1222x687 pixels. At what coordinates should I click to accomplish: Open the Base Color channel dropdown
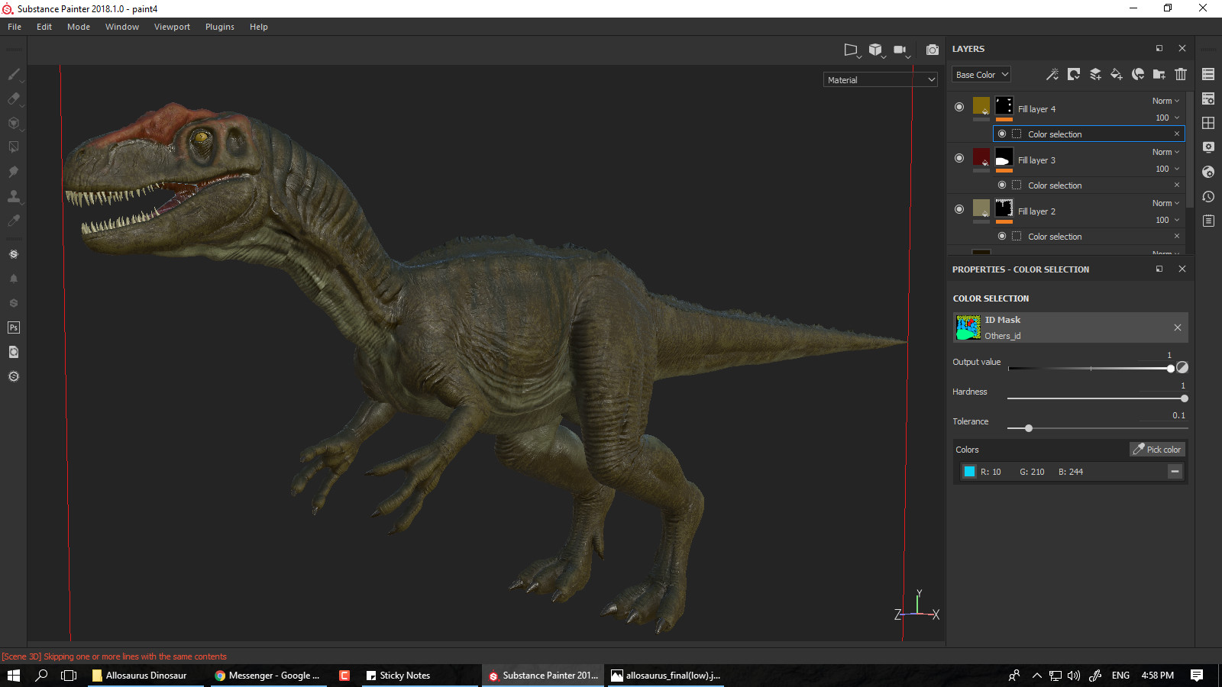click(981, 74)
